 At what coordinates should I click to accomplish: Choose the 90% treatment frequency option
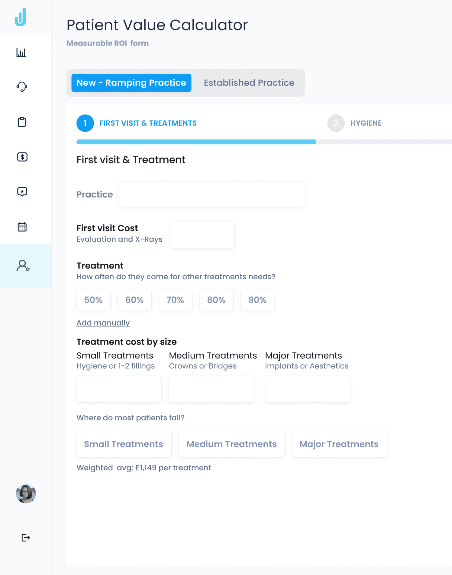pyautogui.click(x=257, y=300)
